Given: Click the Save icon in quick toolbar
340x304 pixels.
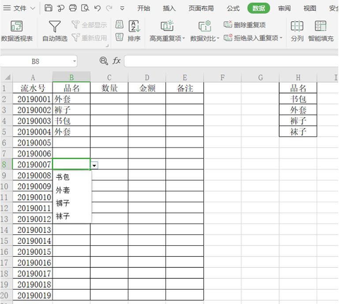Looking at the screenshot, I should point(48,8).
